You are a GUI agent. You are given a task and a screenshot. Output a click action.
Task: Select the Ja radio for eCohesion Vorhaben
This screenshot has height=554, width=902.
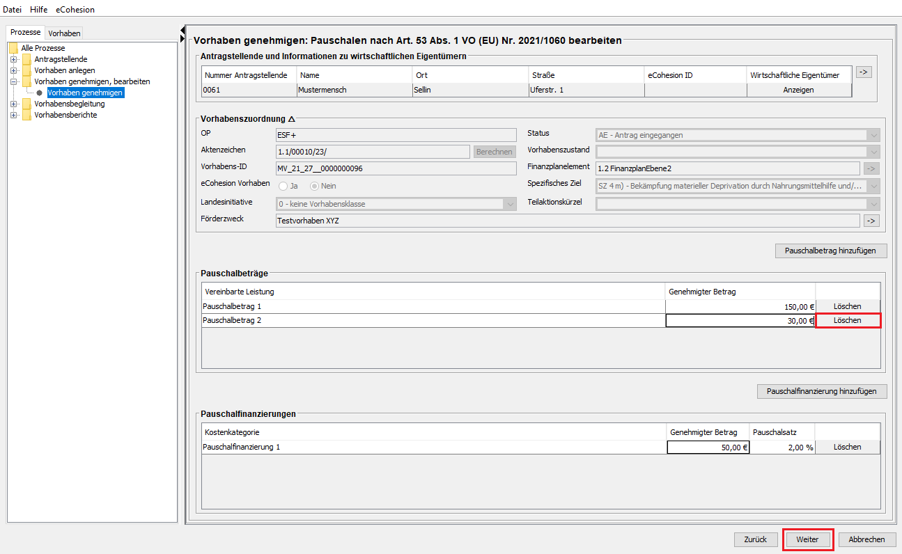click(x=283, y=186)
